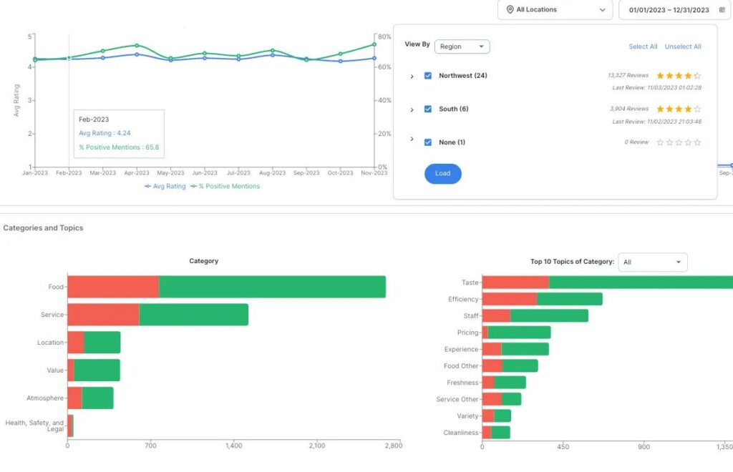Click the "Health, Safety, and Legal" axis label
The image size is (733, 472).
tap(34, 426)
